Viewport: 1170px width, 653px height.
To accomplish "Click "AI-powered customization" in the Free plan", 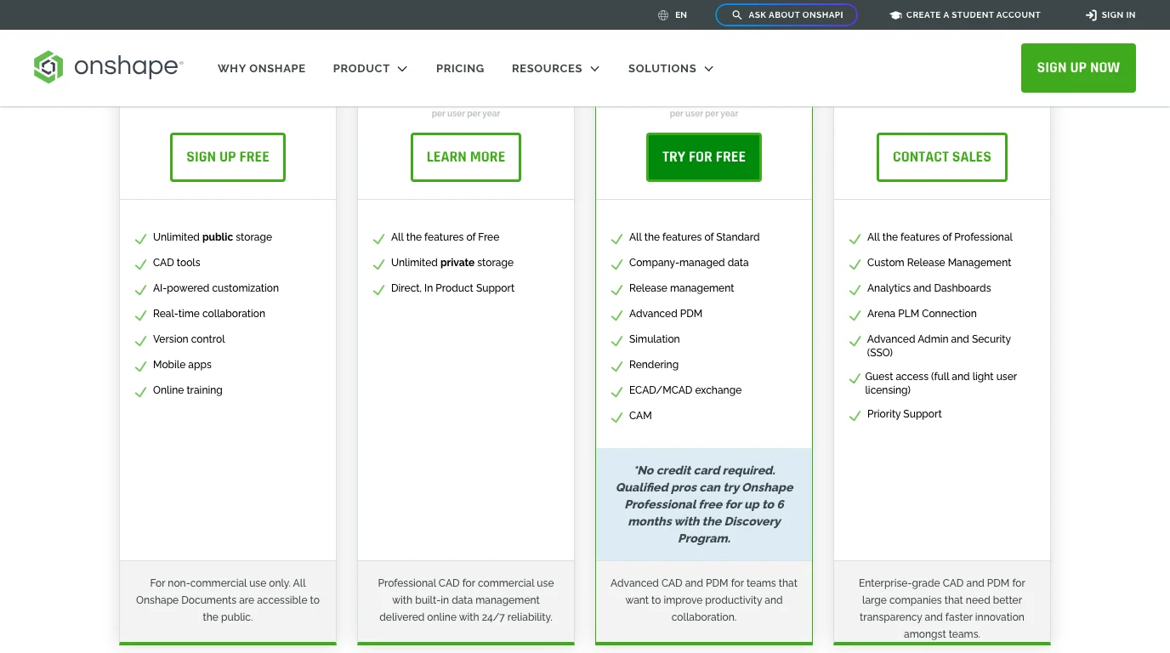I will (216, 288).
